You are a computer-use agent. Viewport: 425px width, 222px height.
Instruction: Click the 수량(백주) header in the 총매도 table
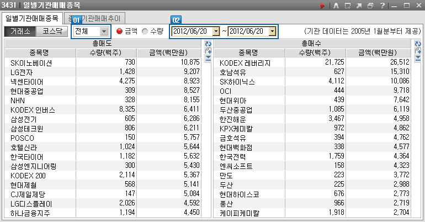coord(106,52)
